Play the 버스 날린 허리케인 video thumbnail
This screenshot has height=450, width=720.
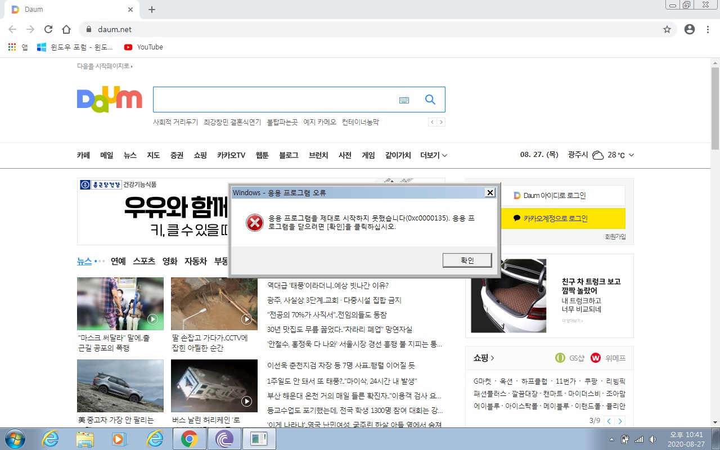(x=214, y=386)
